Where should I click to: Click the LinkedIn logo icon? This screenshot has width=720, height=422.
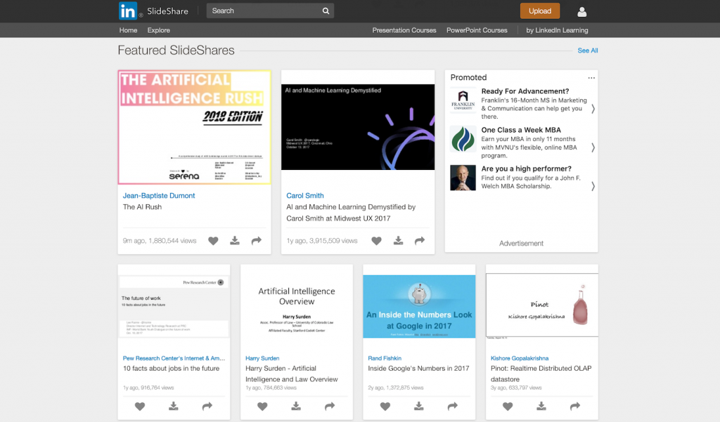[x=128, y=11]
